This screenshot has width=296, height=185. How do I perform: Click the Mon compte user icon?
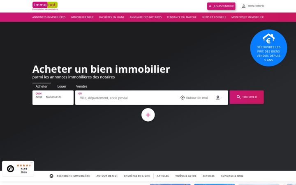[x=243, y=6]
